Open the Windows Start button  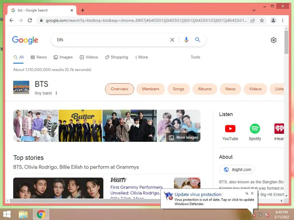click(x=7, y=214)
